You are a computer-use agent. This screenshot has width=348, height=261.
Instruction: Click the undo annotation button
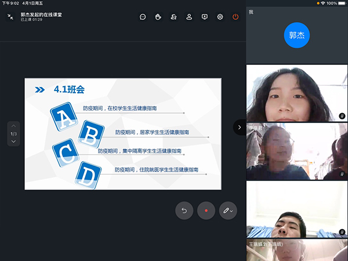(184, 211)
